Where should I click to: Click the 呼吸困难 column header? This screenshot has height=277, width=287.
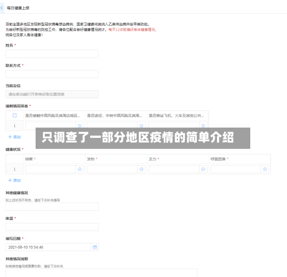218,159
